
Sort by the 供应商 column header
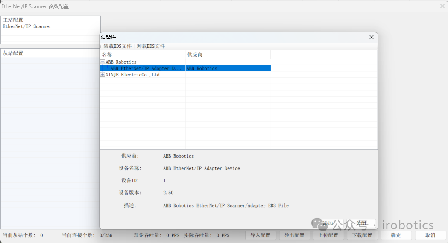coord(228,55)
